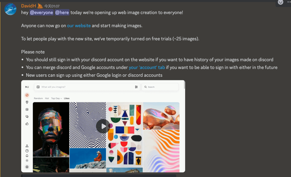Click the add reaction emoji icon
This screenshot has height=177, width=291.
click(281, 2)
